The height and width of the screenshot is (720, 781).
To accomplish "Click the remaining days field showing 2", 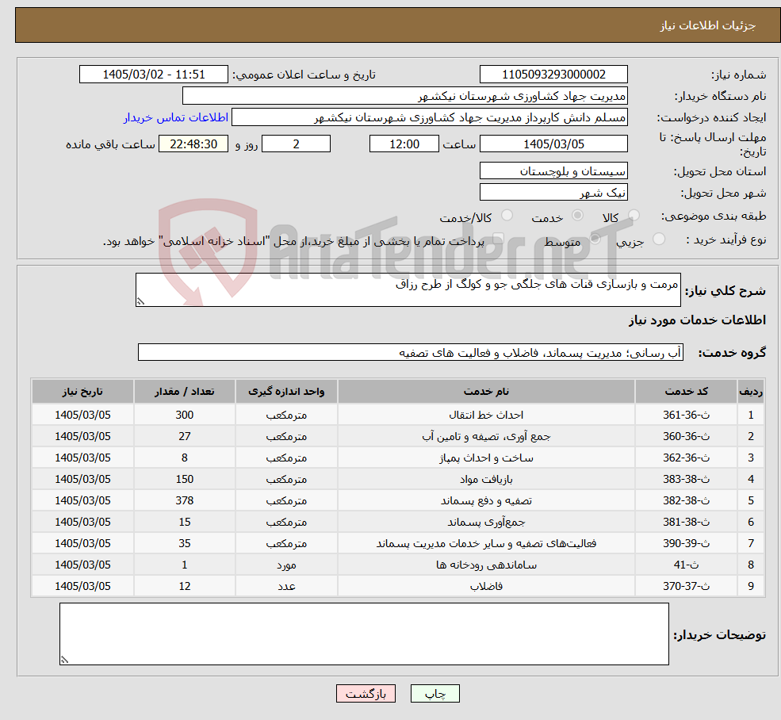I will (x=296, y=144).
